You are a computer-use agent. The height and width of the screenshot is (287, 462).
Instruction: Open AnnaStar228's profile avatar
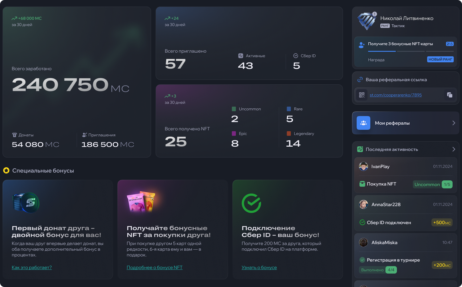point(363,204)
